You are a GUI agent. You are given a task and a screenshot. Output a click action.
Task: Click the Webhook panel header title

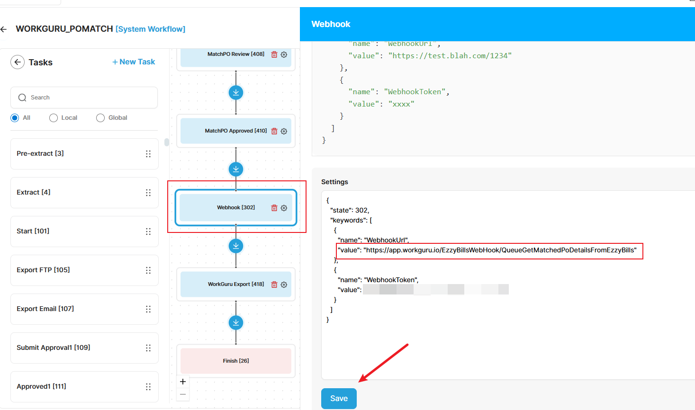[331, 24]
